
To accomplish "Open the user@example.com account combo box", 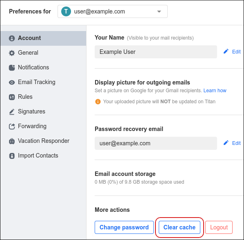I will click(x=113, y=11).
